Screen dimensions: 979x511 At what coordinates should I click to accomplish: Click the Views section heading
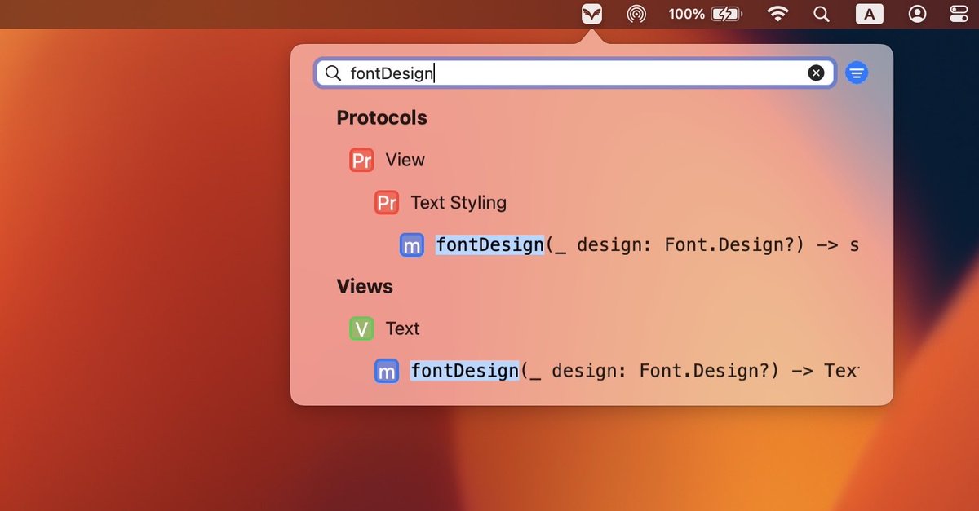pyautogui.click(x=365, y=286)
